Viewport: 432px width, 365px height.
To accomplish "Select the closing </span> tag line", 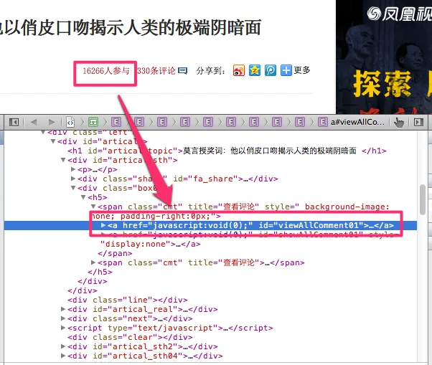I will pyautogui.click(x=115, y=253).
